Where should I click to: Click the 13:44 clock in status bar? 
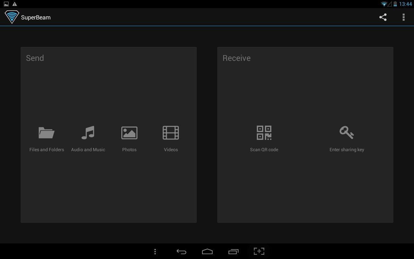point(405,4)
